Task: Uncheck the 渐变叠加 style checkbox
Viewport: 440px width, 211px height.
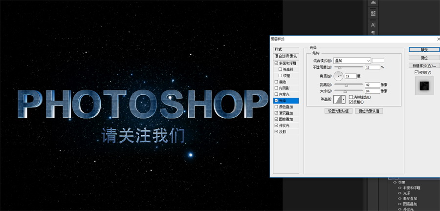Action: [276, 113]
